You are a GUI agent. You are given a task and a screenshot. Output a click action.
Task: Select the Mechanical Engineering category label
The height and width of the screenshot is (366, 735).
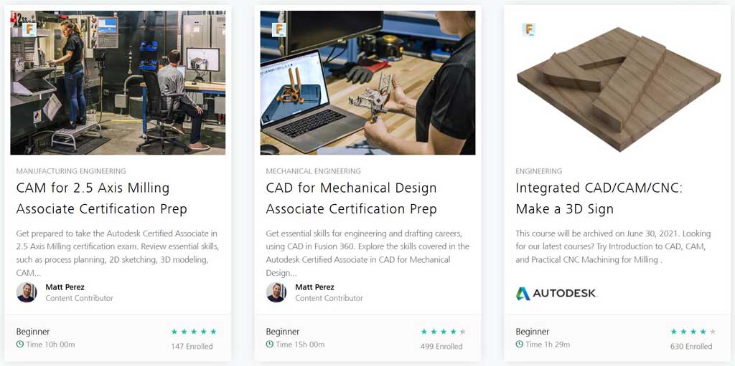pos(314,171)
